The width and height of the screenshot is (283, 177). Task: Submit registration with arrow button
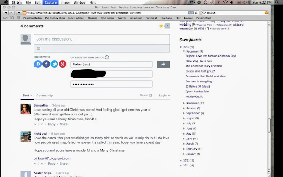point(163,64)
